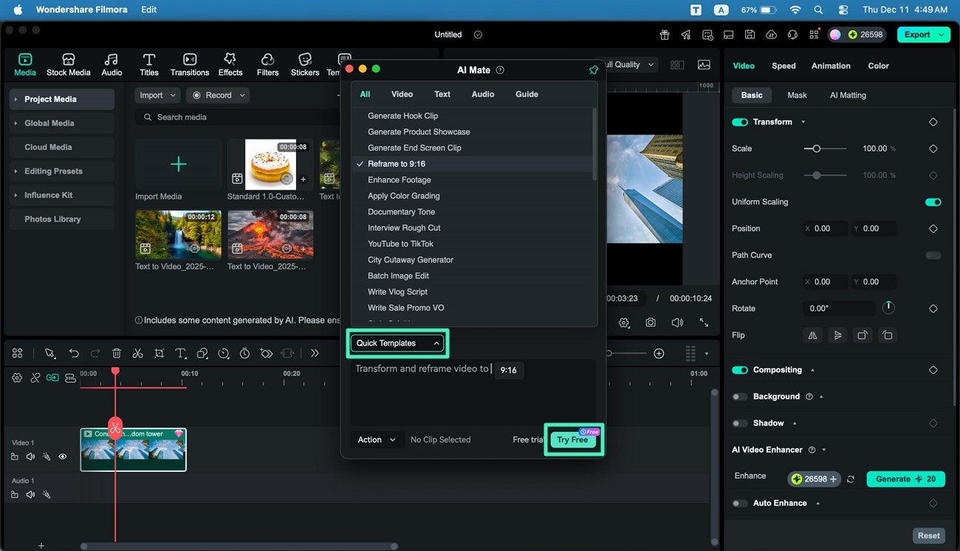Show more timeline tools via double chevron
The width and height of the screenshot is (960, 551).
pyautogui.click(x=315, y=354)
